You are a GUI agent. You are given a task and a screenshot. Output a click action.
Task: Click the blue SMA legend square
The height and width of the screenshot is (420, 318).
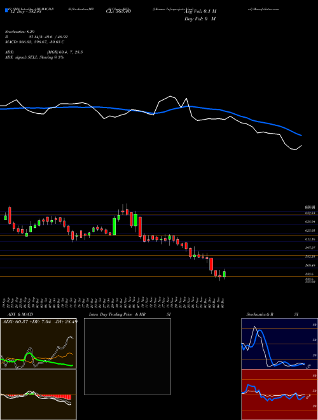[x=6, y=11]
